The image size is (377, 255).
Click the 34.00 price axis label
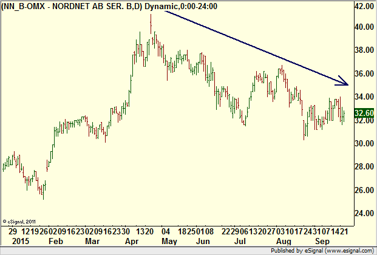(x=364, y=97)
